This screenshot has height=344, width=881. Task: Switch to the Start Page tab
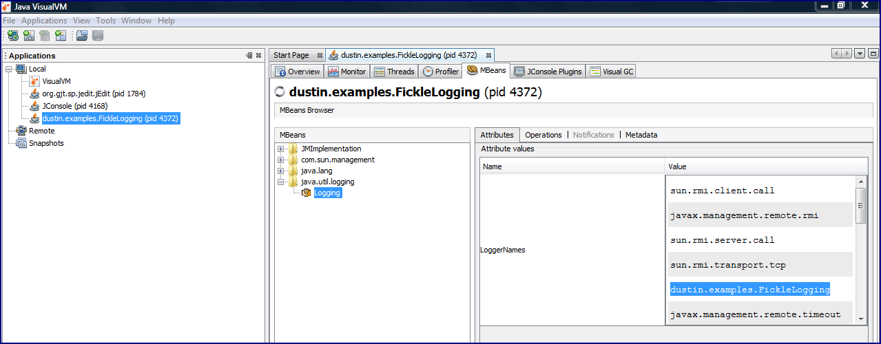pyautogui.click(x=291, y=55)
